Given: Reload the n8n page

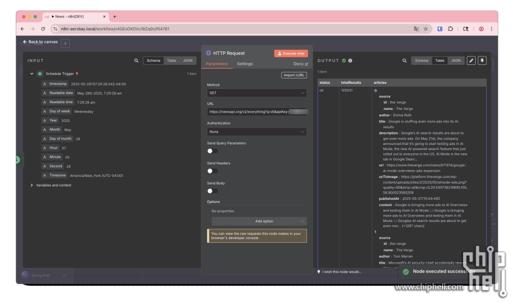Looking at the screenshot, I should 43,29.
